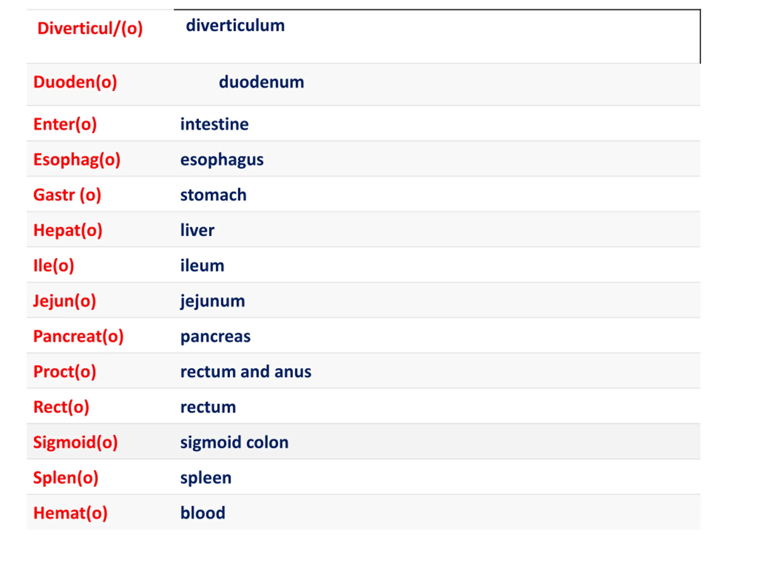
Task: Select the Pancreat(o) term
Action: [x=78, y=337]
